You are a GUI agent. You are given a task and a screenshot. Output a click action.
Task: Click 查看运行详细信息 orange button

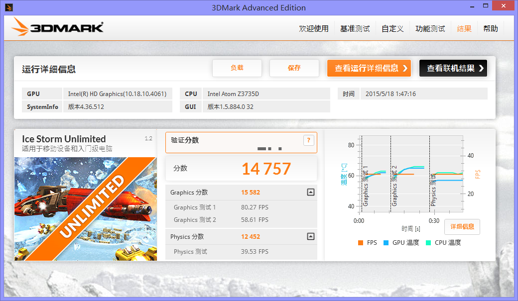click(x=369, y=68)
